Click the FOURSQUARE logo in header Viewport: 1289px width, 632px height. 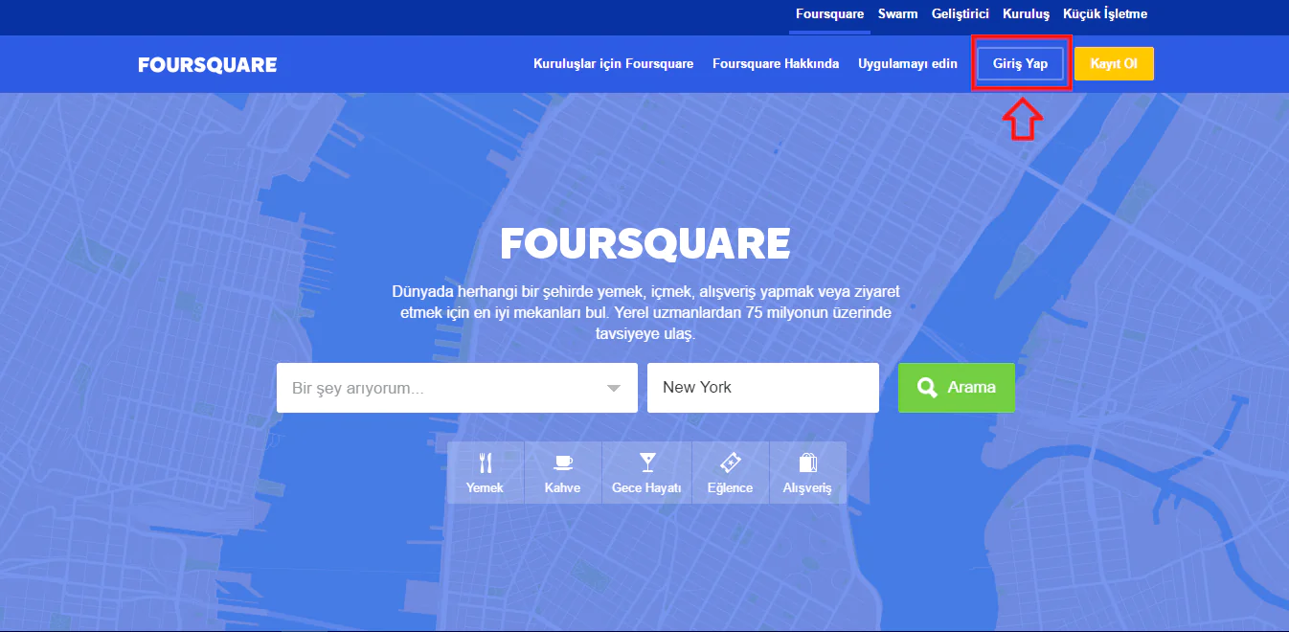tap(207, 65)
